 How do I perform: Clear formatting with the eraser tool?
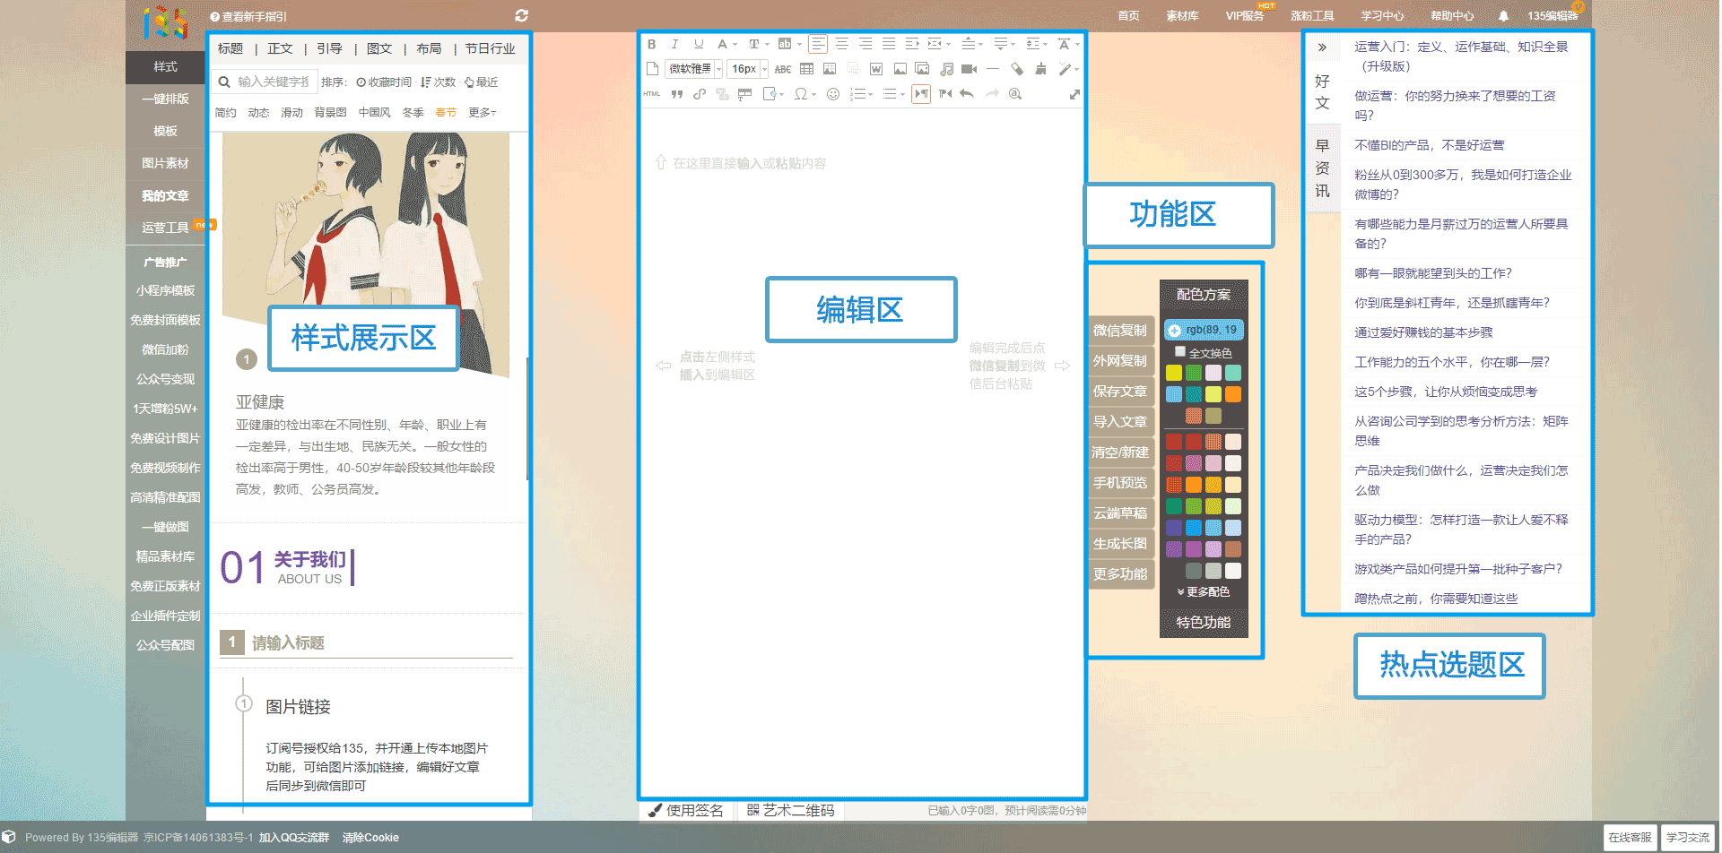[1016, 69]
